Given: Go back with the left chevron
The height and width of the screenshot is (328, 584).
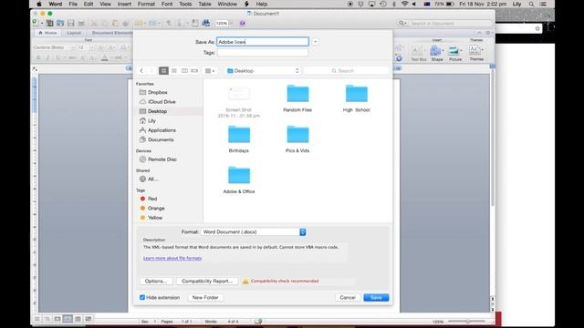Looking at the screenshot, I should [x=141, y=71].
